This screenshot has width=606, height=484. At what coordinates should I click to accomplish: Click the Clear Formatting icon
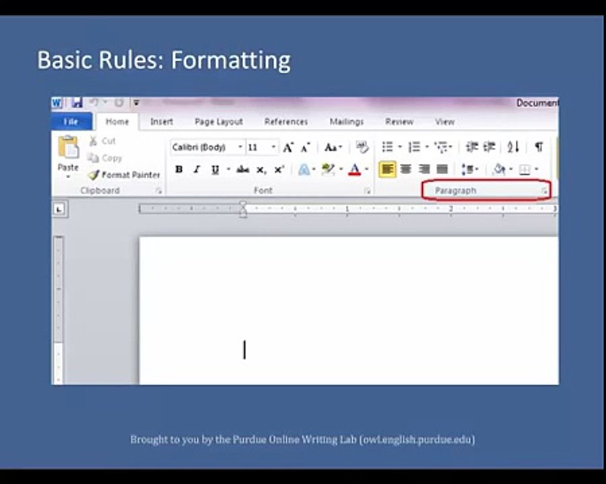click(362, 147)
